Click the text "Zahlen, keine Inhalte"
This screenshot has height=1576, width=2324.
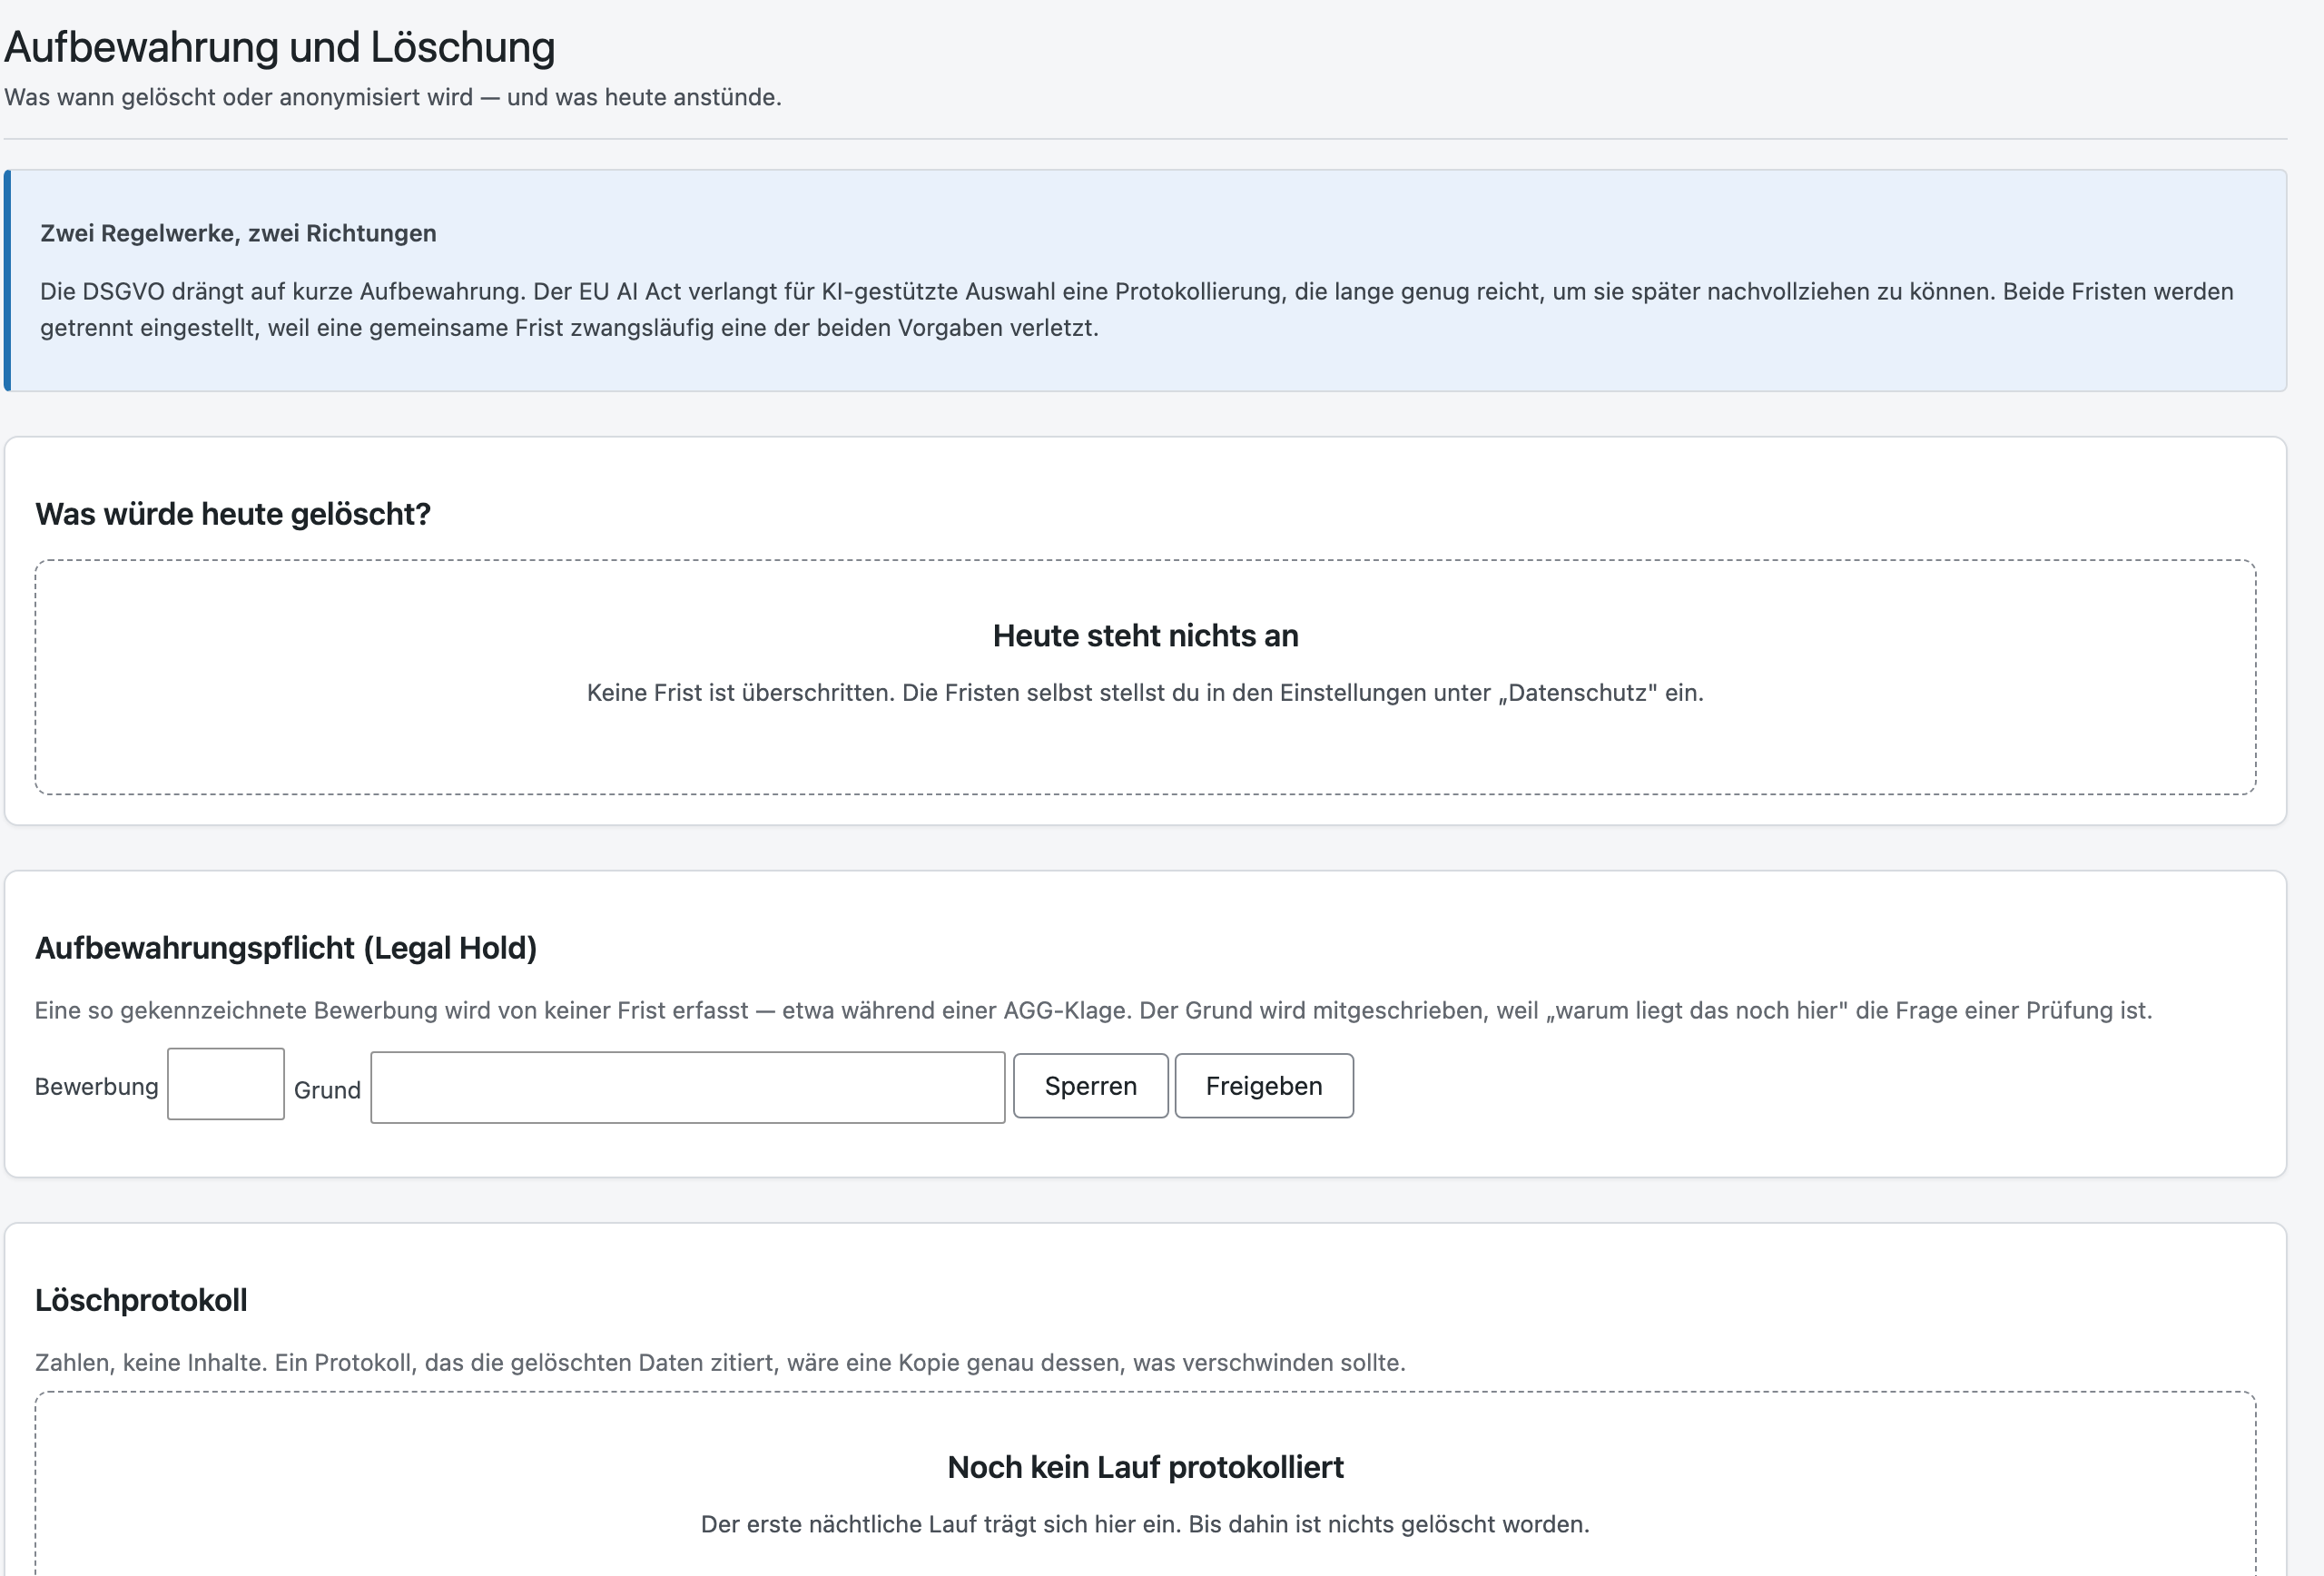[x=151, y=1363]
